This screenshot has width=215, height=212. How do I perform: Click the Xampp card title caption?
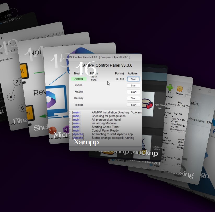pos(86,142)
